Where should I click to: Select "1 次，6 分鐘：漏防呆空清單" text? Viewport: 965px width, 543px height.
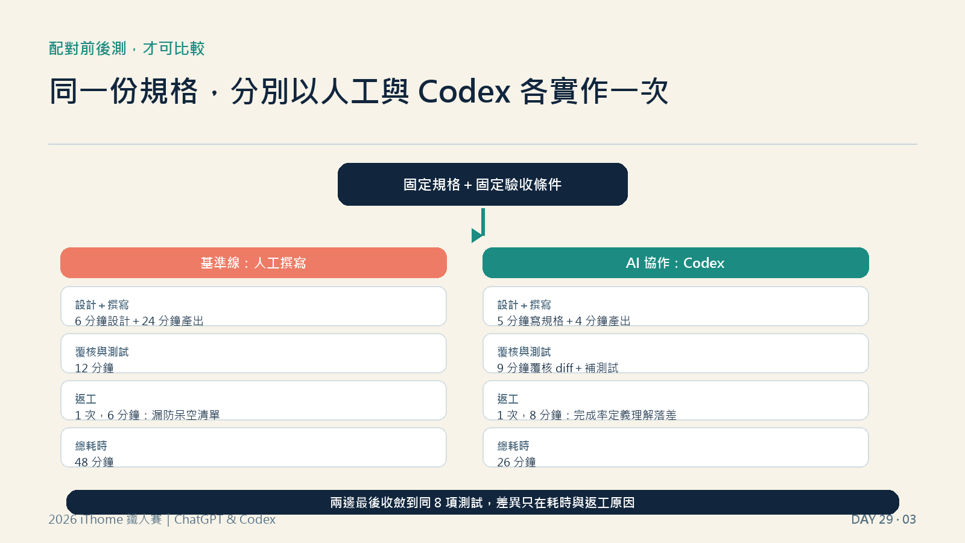pyautogui.click(x=147, y=415)
